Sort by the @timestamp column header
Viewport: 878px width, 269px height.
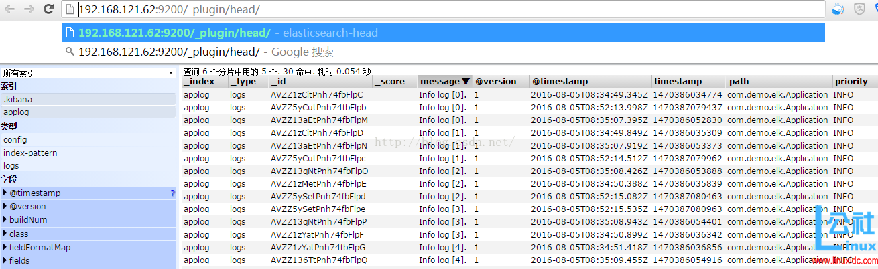(x=560, y=81)
